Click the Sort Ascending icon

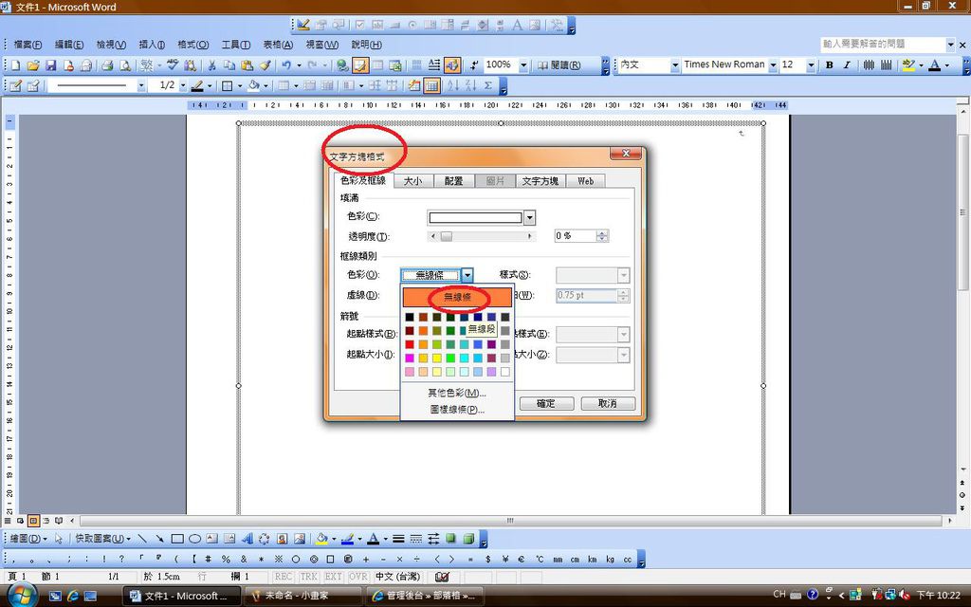coord(452,85)
